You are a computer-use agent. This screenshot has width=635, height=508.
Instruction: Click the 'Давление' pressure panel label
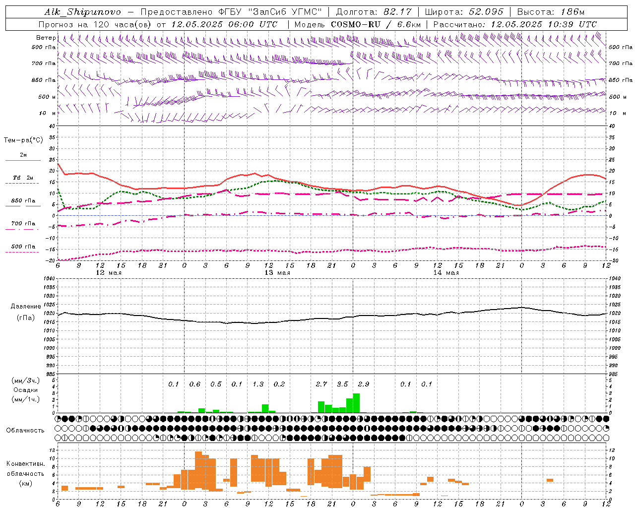tap(26, 307)
